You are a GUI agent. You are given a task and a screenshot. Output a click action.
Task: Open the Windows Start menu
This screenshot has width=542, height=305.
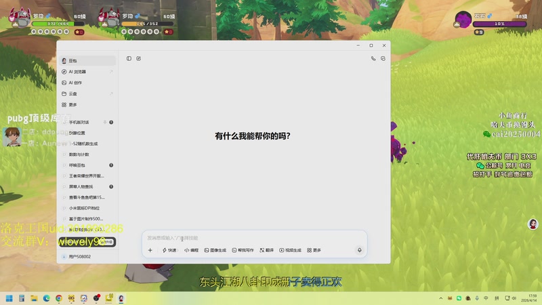(9, 298)
